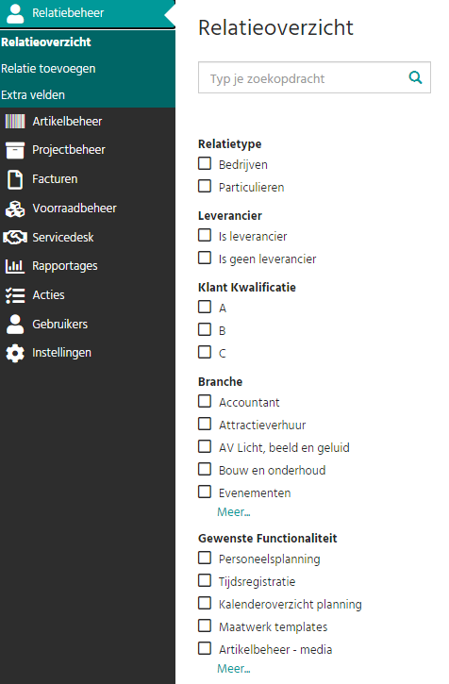Screen dimensions: 449x684
Task: Check the Bedrijven checkbox
Action: pos(205,163)
